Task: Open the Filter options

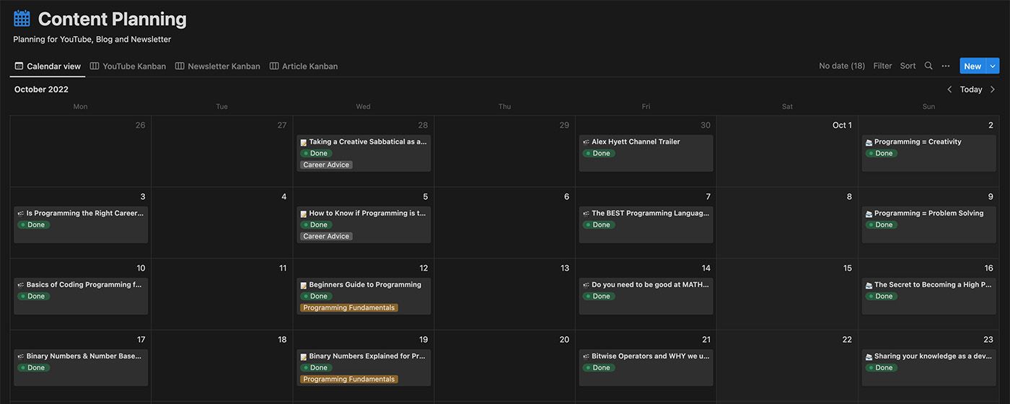Action: [882, 66]
